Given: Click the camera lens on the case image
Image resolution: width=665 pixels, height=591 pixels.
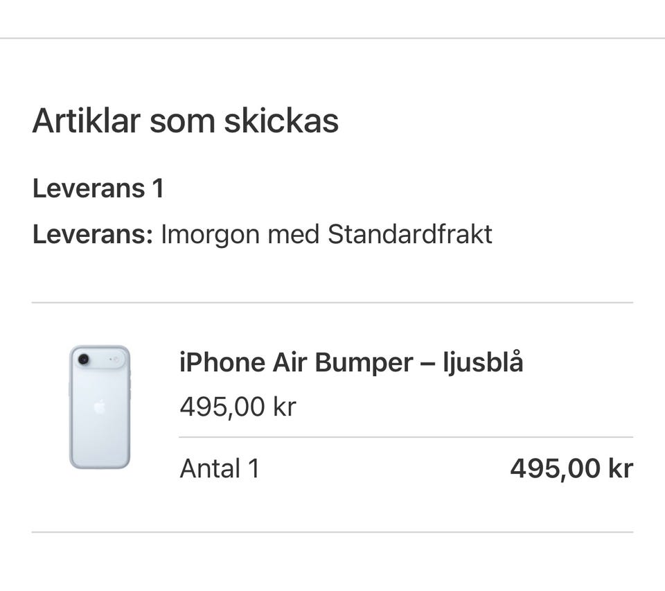Looking at the screenshot, I should click(84, 360).
